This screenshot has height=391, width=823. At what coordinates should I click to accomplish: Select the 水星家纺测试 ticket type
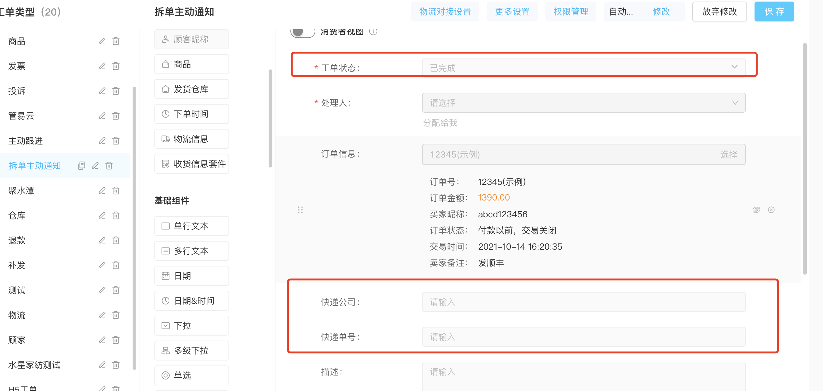point(34,365)
